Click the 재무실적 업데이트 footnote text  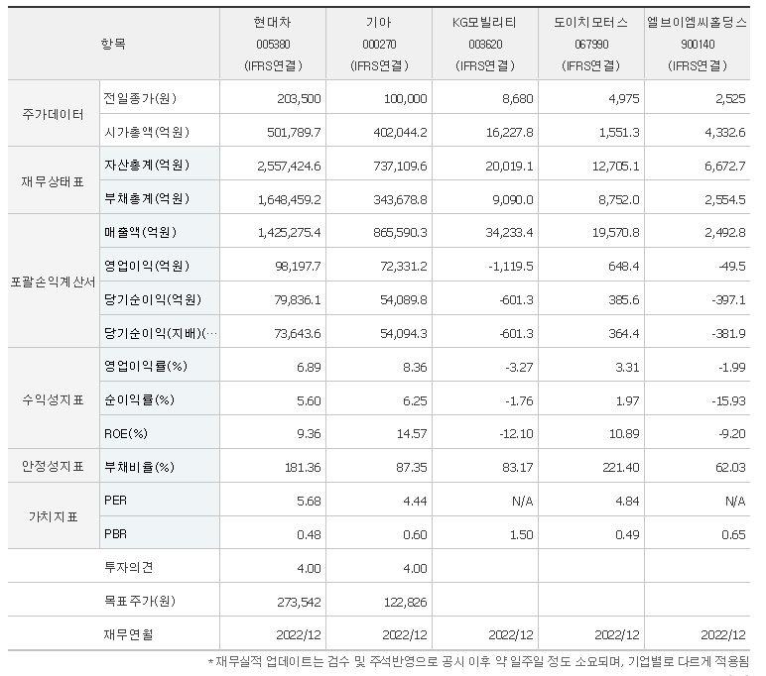(478, 662)
